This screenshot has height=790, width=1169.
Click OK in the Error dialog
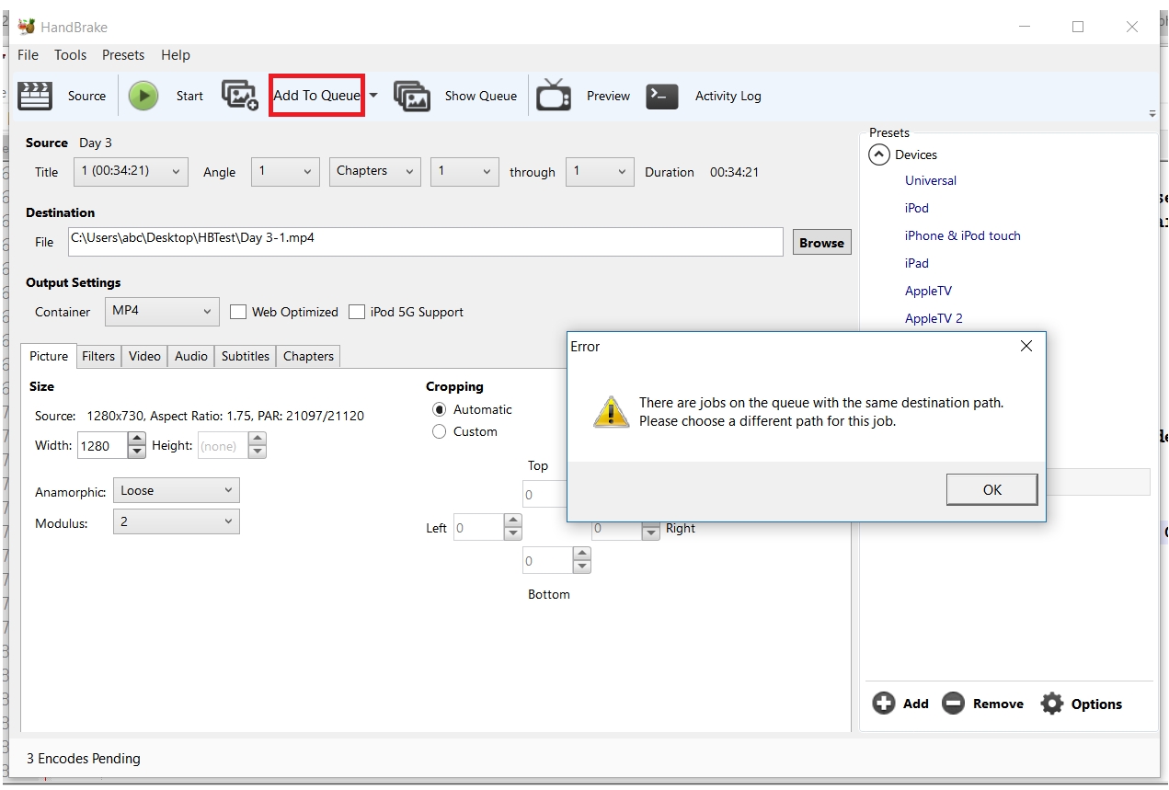(991, 489)
